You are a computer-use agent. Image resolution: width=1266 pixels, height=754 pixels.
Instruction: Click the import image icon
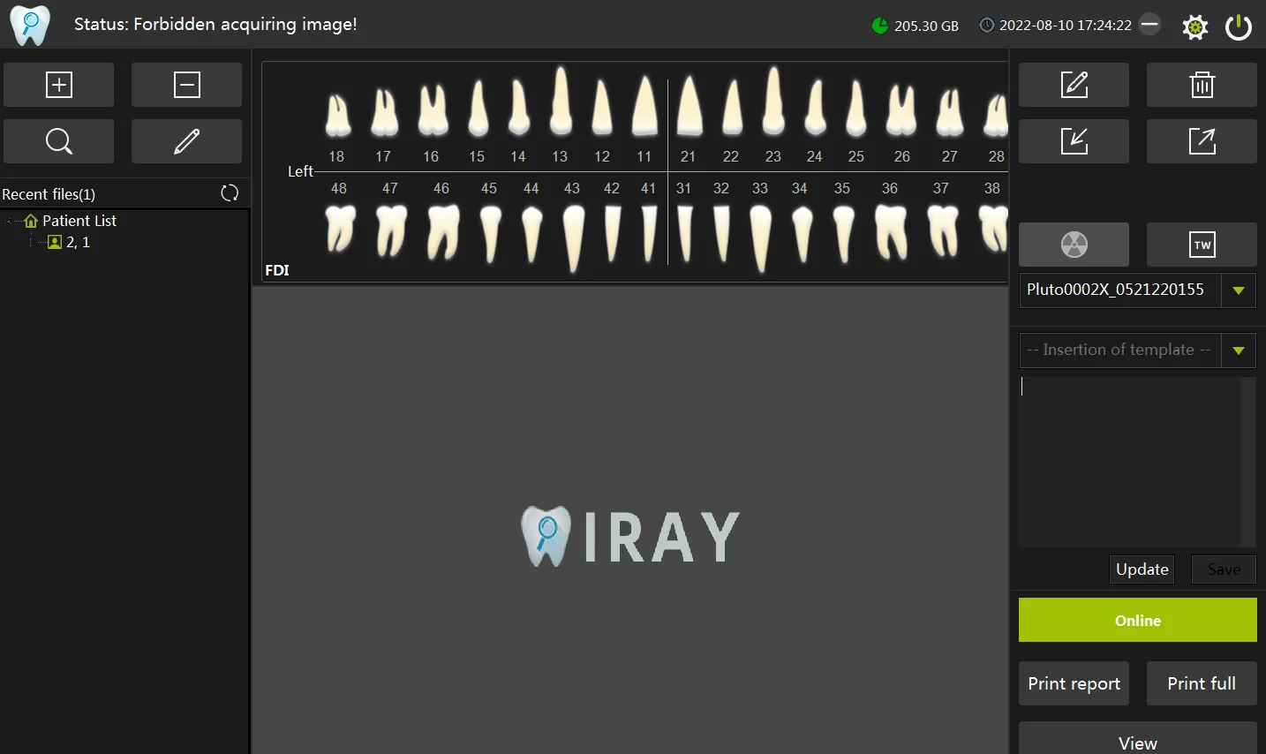tap(1074, 141)
